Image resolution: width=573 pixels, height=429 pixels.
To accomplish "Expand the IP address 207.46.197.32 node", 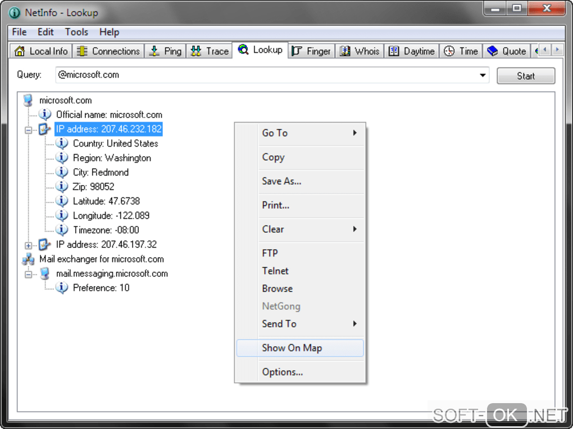I will coord(28,245).
